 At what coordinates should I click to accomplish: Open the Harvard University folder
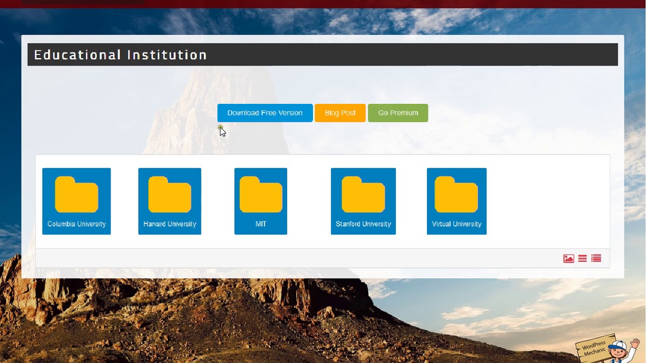pyautogui.click(x=170, y=201)
